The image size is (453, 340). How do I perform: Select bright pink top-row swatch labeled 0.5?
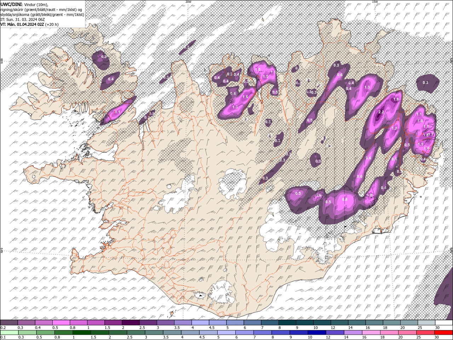[61, 323]
